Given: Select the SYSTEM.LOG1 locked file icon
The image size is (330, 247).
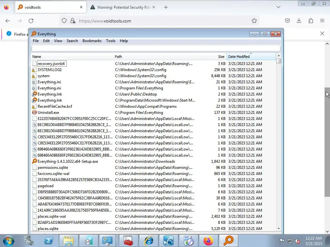Looking at the screenshot, I should click(x=34, y=70).
